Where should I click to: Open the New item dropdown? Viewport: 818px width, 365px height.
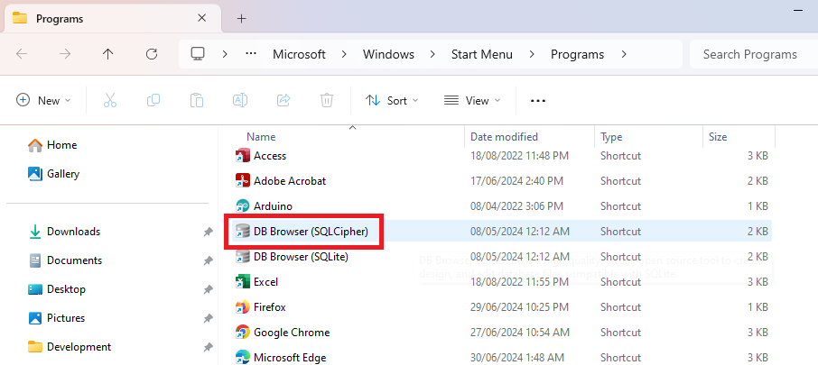[x=44, y=101]
